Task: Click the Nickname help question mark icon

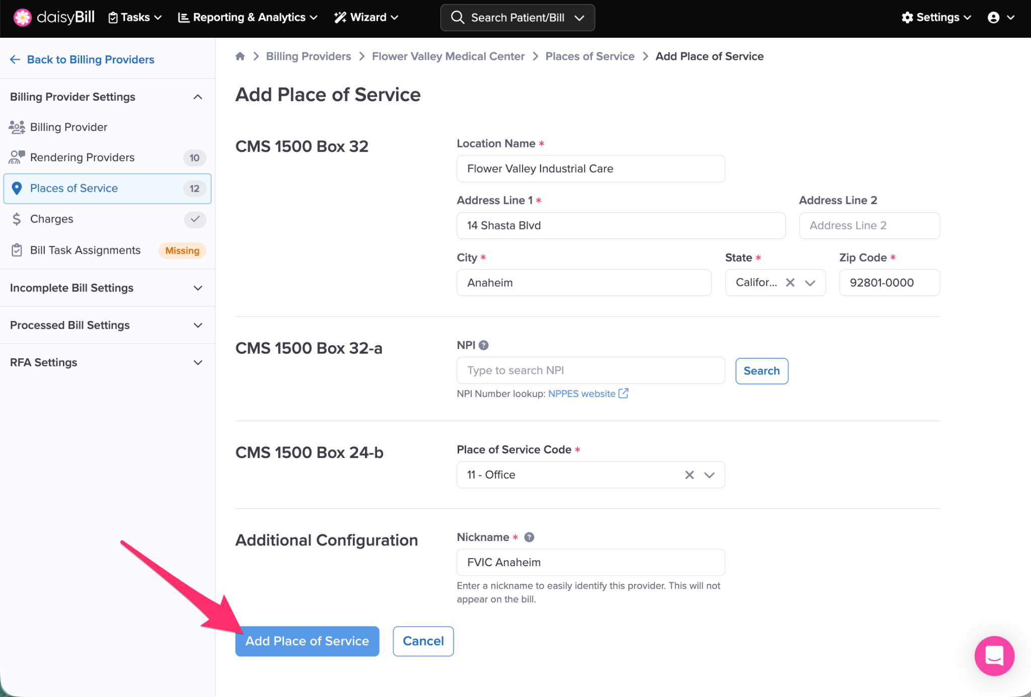Action: 529,537
